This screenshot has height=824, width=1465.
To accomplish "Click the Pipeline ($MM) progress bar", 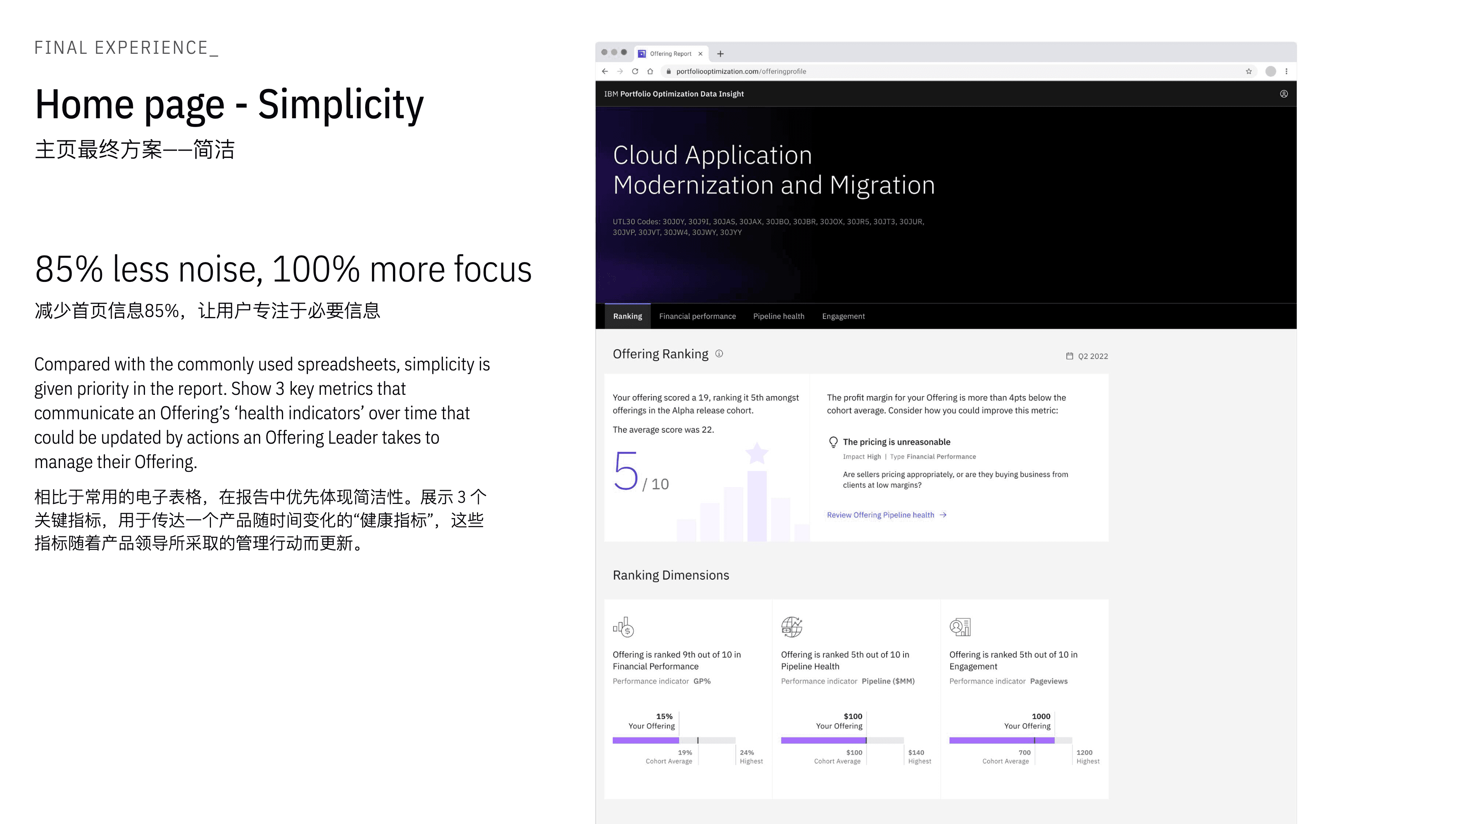I will point(842,740).
